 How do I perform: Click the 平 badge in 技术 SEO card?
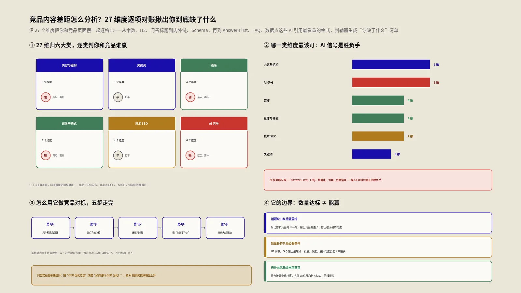118,155
